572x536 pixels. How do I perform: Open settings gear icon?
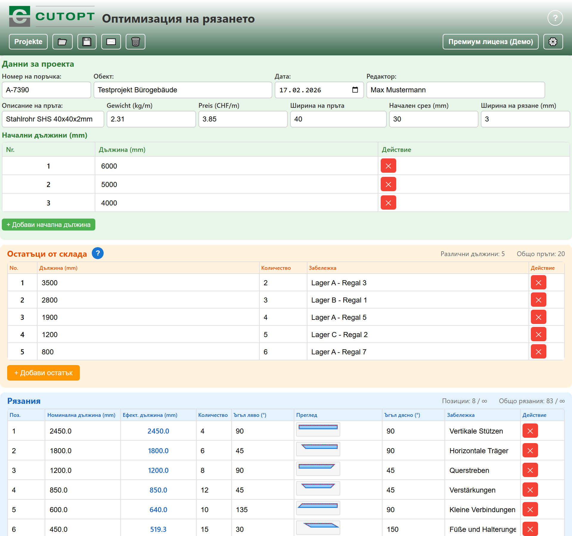pos(553,42)
